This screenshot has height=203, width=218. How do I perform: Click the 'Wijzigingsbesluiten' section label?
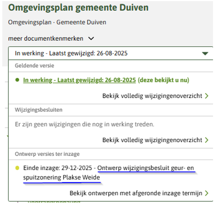coord(39,110)
